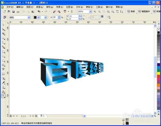This screenshot has width=161, height=126.
Task: Click the fountain fill angle input field
Action: click(x=74, y=16)
